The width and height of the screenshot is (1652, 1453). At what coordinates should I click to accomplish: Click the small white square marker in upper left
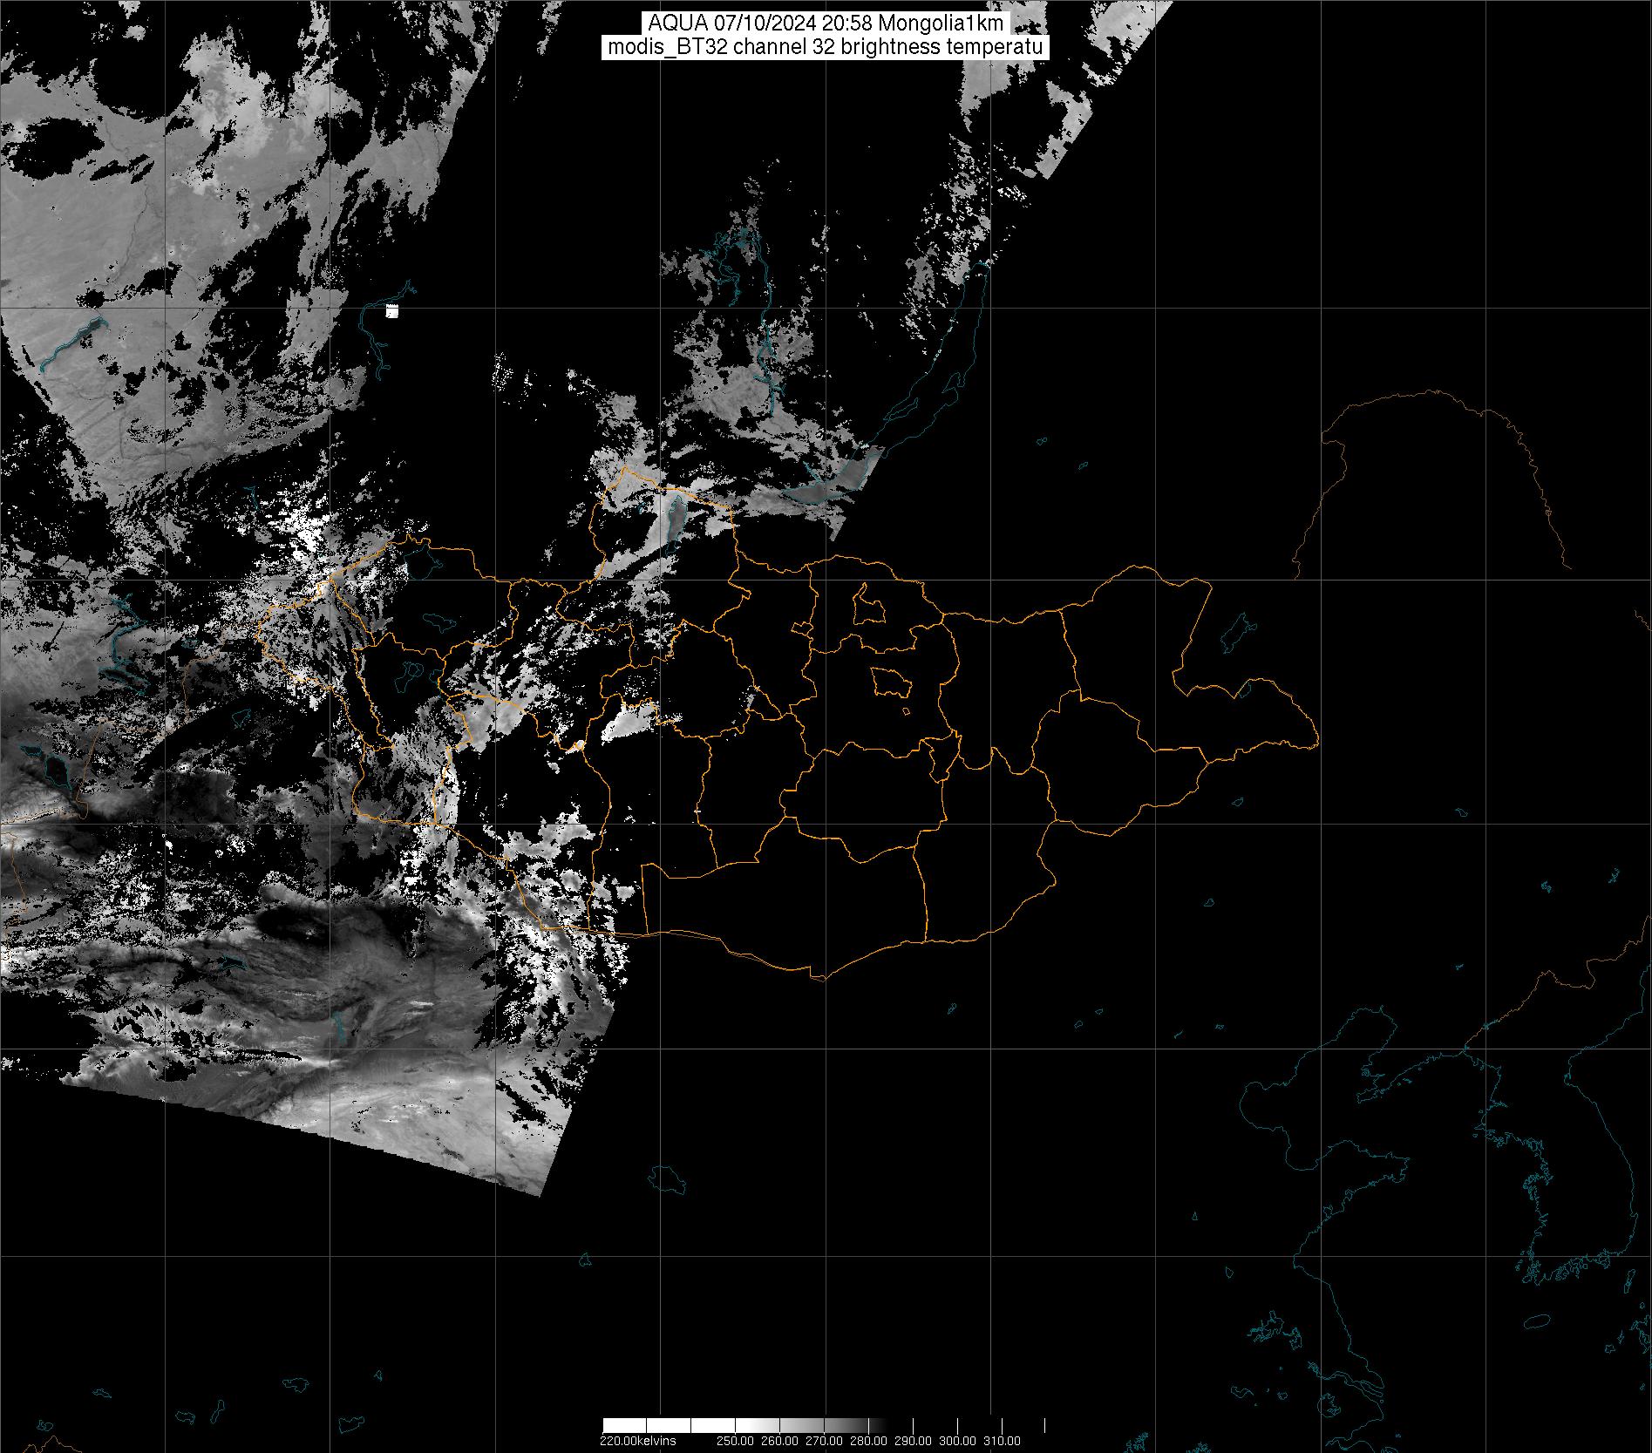(x=391, y=311)
